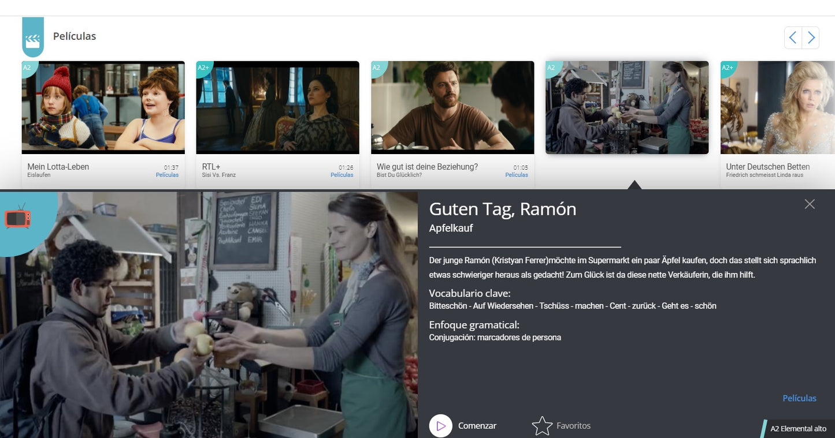Click A2+ badge on Unter Deutschen Betten
This screenshot has width=835, height=438.
coord(728,68)
